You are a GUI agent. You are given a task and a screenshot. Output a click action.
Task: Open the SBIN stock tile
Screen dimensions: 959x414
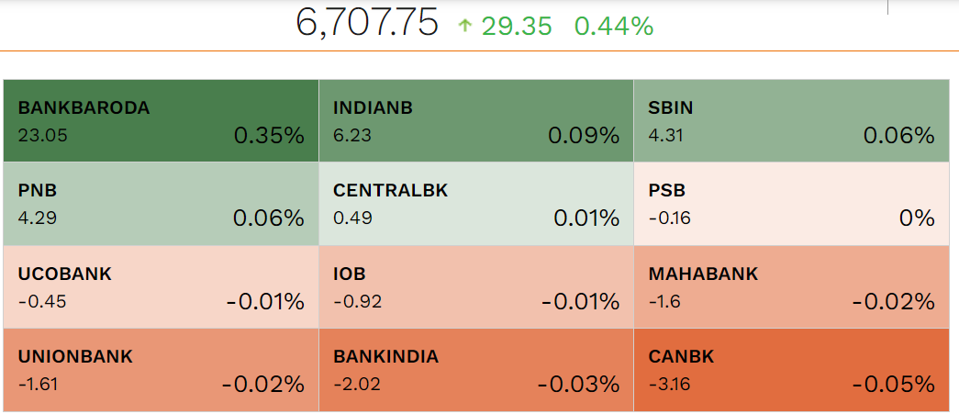pyautogui.click(x=790, y=121)
